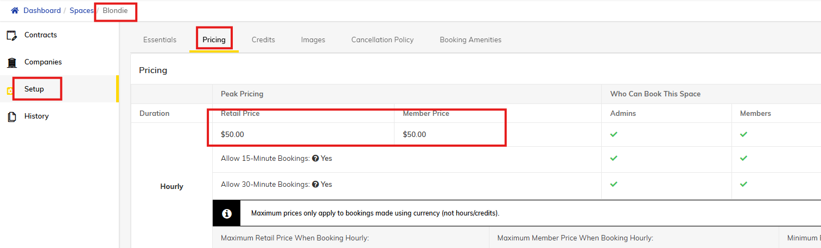Click Admins checkmark for 30-Minute Bookings row

614,185
